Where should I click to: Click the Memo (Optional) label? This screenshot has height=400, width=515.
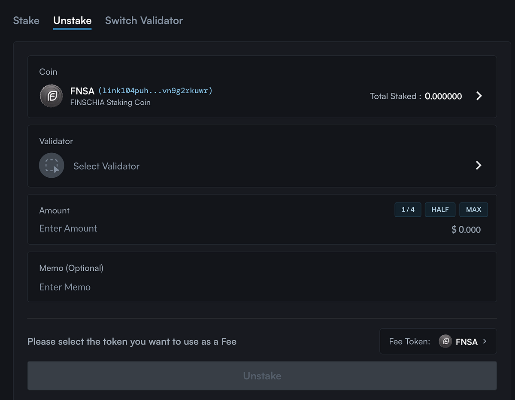pyautogui.click(x=71, y=268)
